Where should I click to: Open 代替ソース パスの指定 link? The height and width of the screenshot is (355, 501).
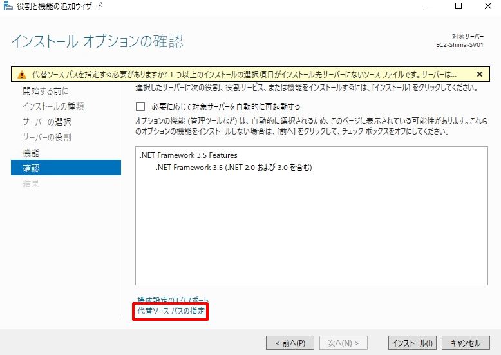coord(171,311)
